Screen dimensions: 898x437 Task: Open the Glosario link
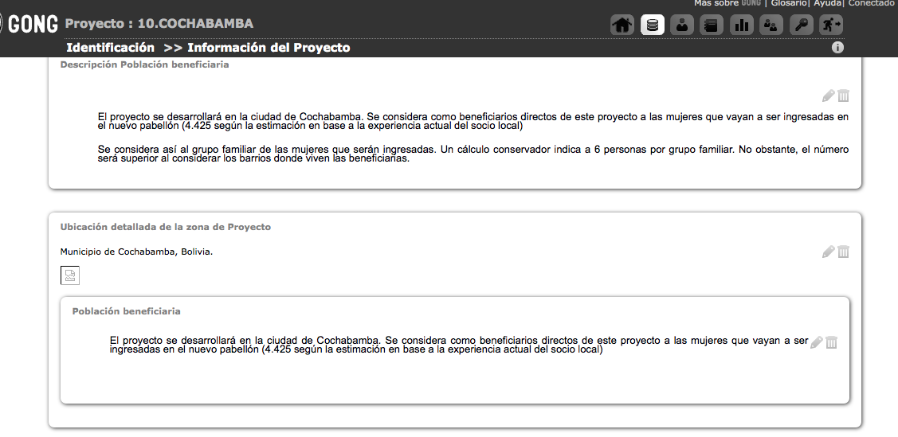tap(789, 3)
